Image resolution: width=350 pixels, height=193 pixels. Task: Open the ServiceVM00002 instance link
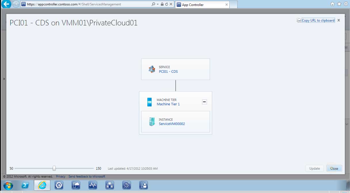coord(172,124)
